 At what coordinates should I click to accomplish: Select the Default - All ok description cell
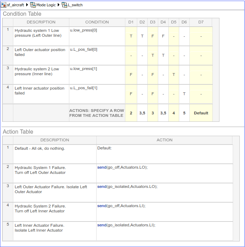tap(55, 154)
